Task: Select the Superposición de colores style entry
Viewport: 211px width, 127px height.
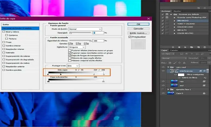Action: coord(18,56)
